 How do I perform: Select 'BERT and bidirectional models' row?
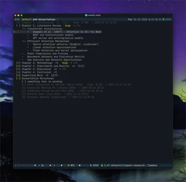(x=53, y=35)
